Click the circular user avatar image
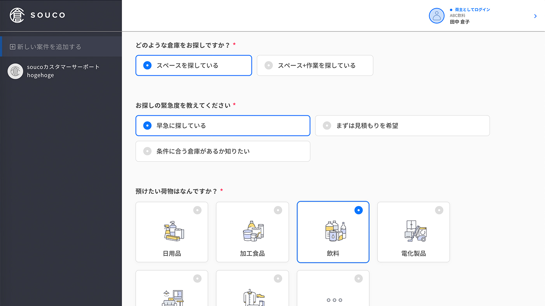The width and height of the screenshot is (545, 306). coord(437,16)
